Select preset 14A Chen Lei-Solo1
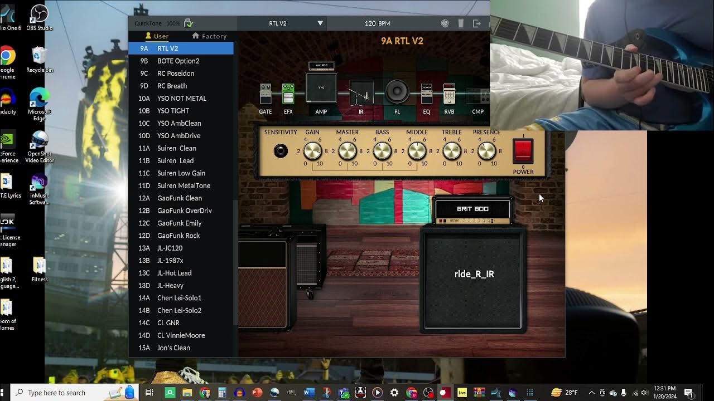The width and height of the screenshot is (714, 401). [x=181, y=298]
